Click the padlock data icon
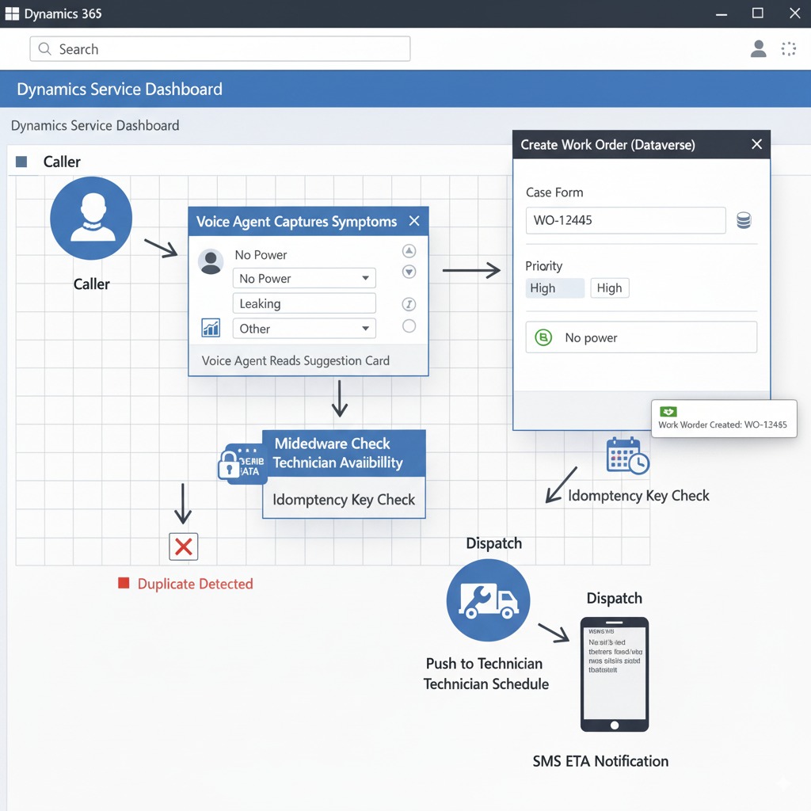The height and width of the screenshot is (811, 811). pyautogui.click(x=242, y=463)
